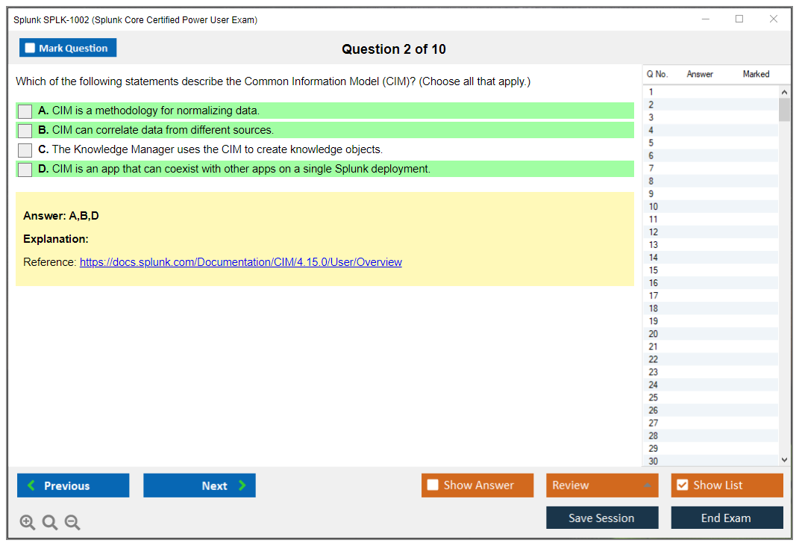Check the Mark Question checkbox
The image size is (802, 549).
31,48
